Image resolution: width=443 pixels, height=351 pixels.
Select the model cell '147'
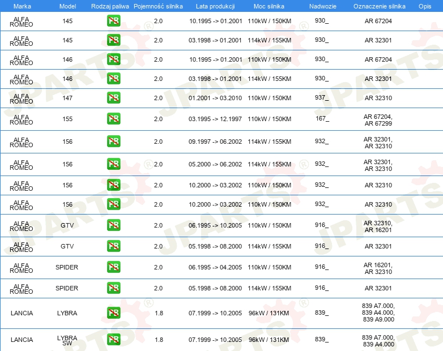pos(67,98)
